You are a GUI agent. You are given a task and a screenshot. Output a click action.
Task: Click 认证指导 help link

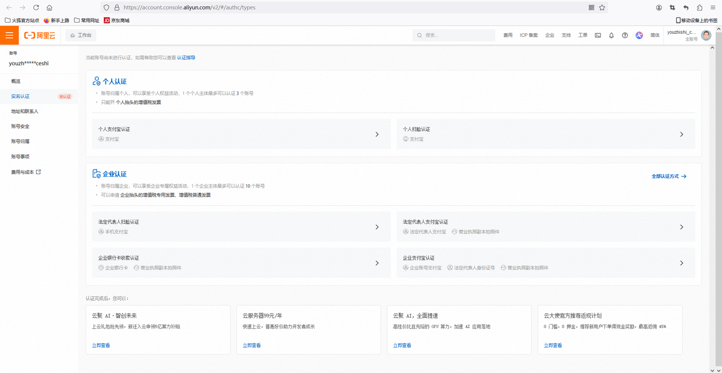pos(186,57)
